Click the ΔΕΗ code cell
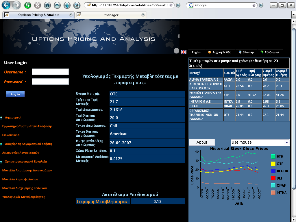The height and width of the screenshot is (222, 296). pos(229,86)
